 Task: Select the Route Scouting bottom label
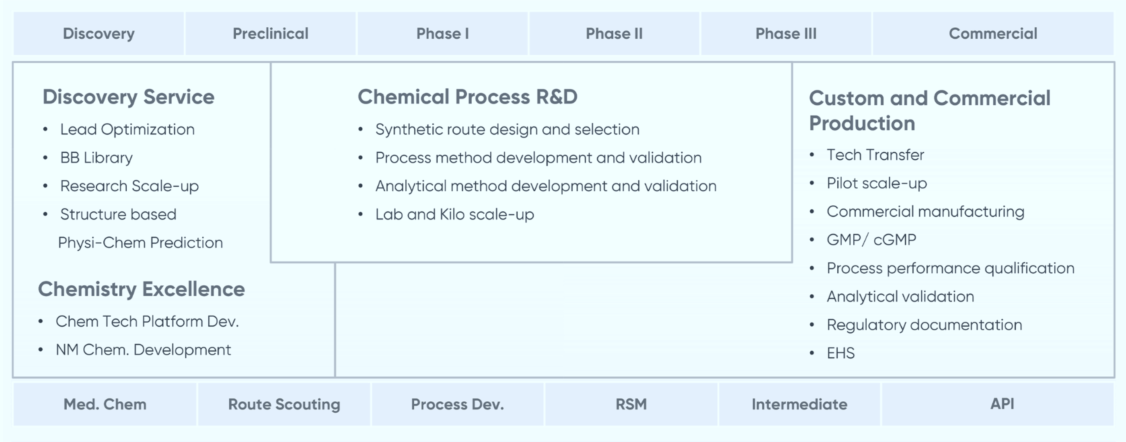[284, 404]
